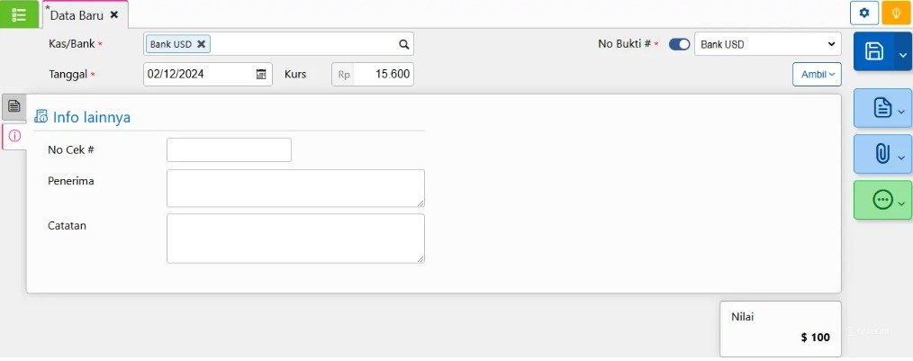
Task: Click the No Cek # input field
Action: point(229,149)
